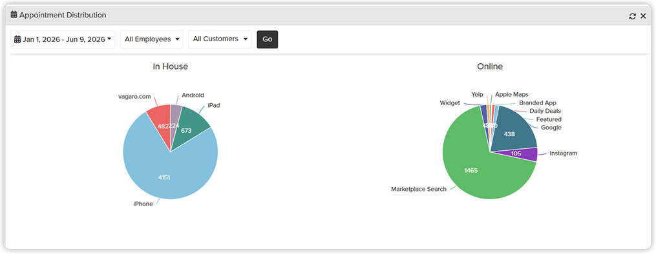Click the vagaro.com label text
Viewport: 656px width, 254px height.
pyautogui.click(x=134, y=96)
